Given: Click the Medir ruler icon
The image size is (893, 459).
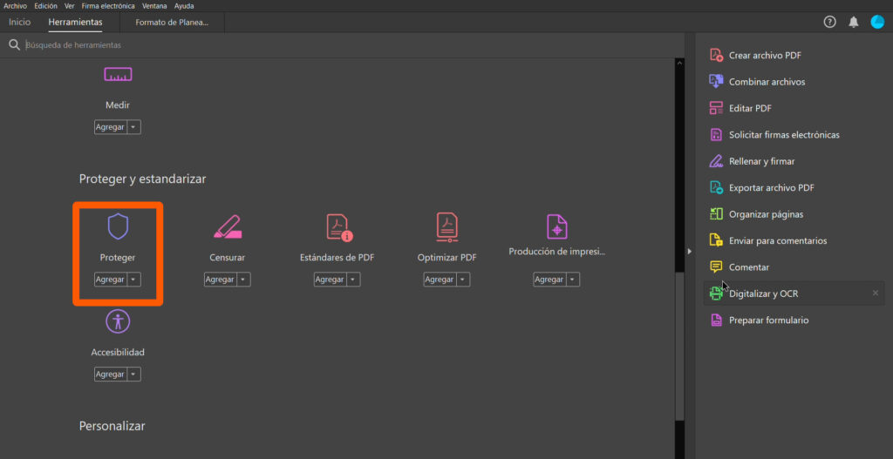Looking at the screenshot, I should pos(118,75).
